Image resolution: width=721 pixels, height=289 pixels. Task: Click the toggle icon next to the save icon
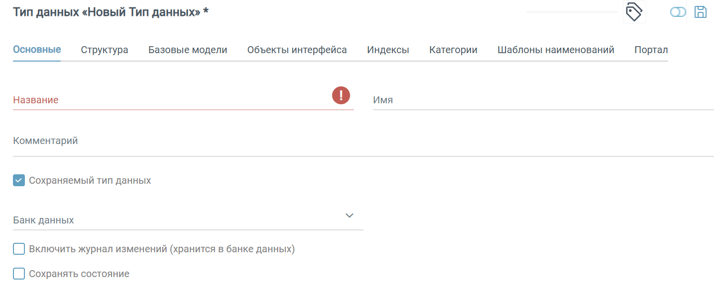click(678, 11)
